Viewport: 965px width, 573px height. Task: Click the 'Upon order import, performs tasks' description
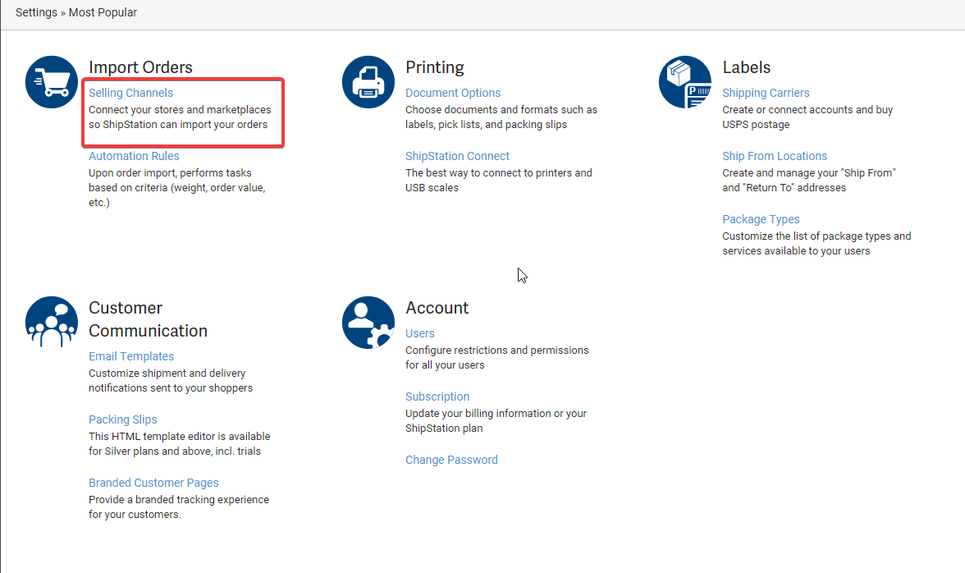point(176,188)
